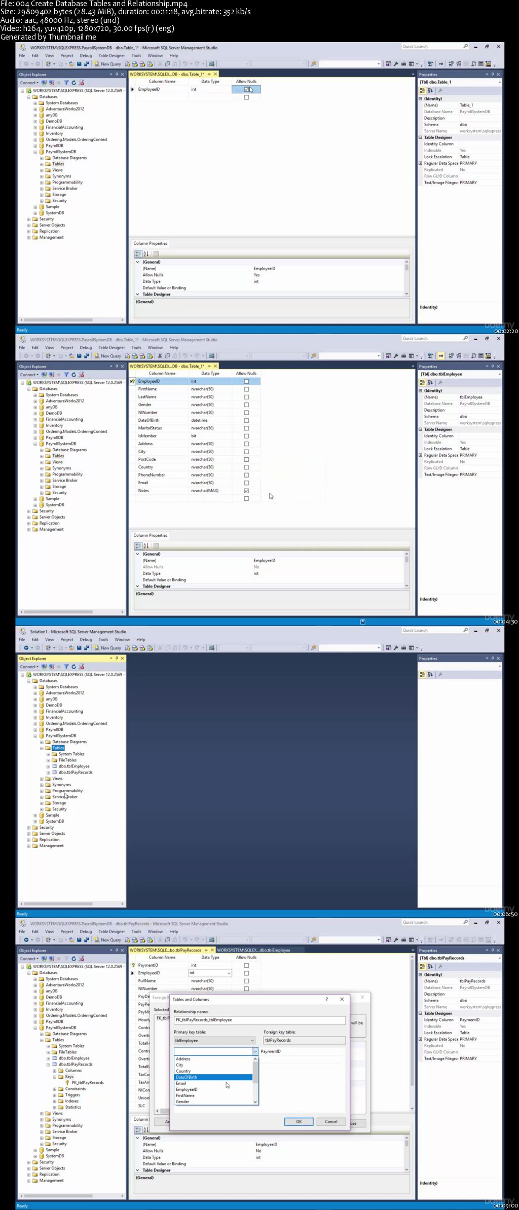Open the Project menu in the Solution1 frame
The image size is (519, 1210).
point(67,639)
